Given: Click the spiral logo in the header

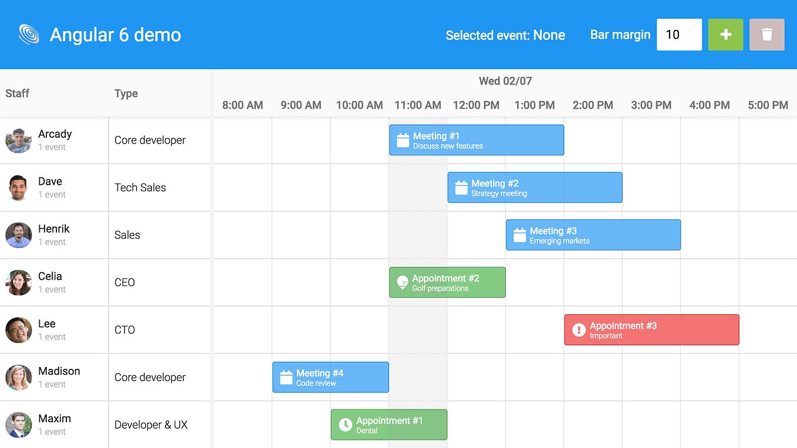Looking at the screenshot, I should click(x=28, y=34).
